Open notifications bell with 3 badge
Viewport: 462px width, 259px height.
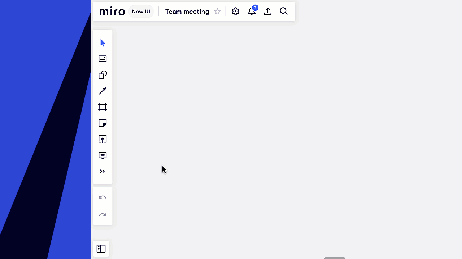tap(252, 12)
